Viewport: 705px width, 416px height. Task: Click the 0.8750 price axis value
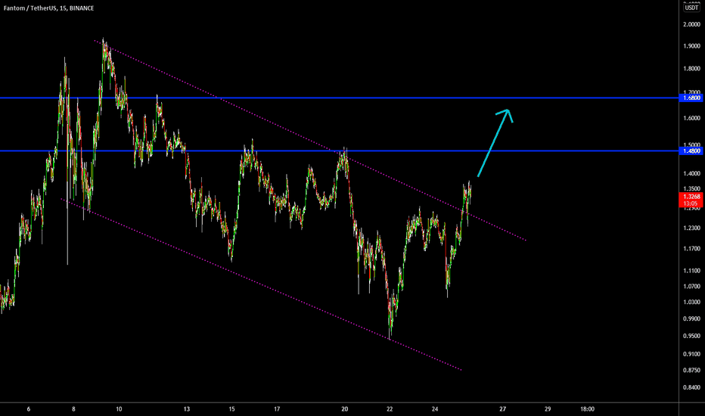tap(691, 371)
